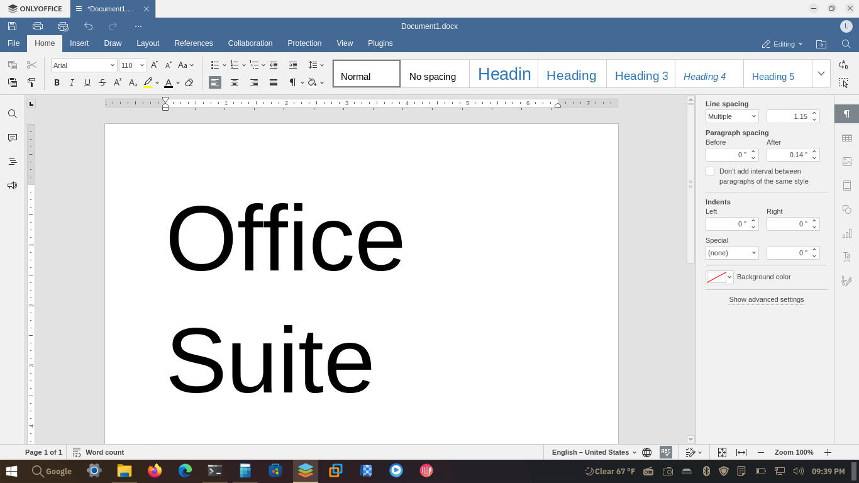Open Firefox from the taskbar
This screenshot has width=859, height=483.
(x=155, y=470)
